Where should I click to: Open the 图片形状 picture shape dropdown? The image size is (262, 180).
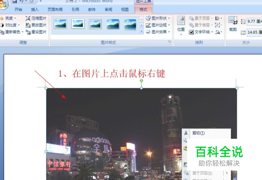point(158,18)
